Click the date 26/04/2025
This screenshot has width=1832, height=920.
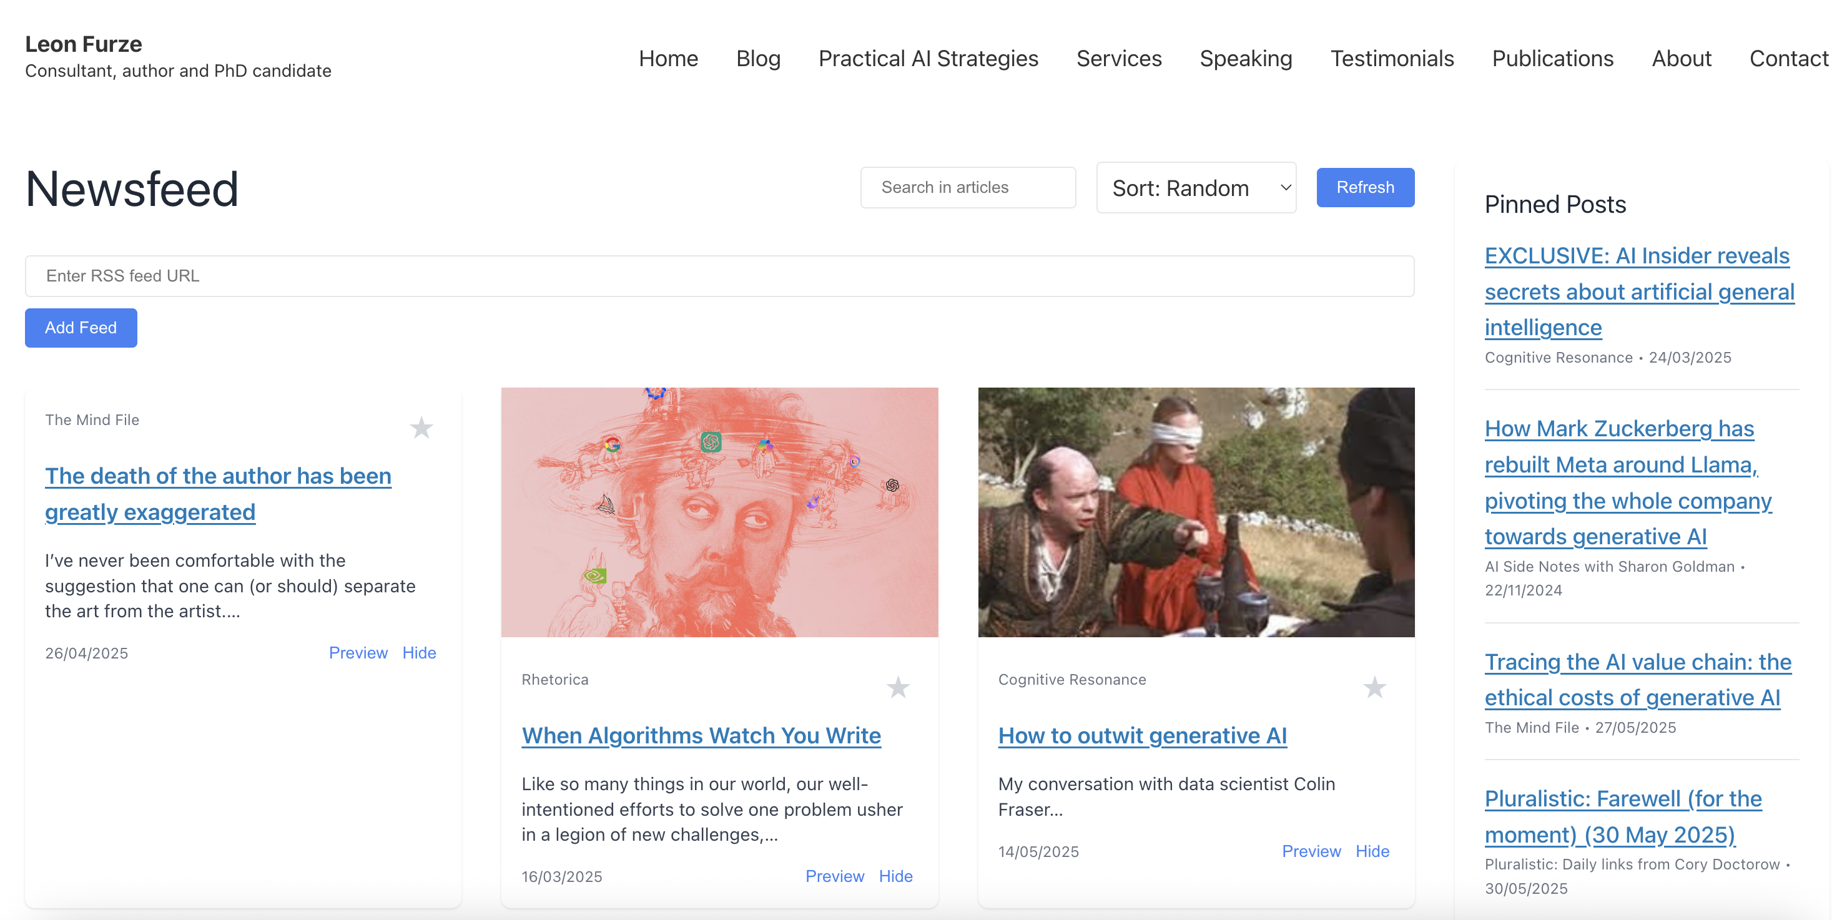pyautogui.click(x=87, y=653)
